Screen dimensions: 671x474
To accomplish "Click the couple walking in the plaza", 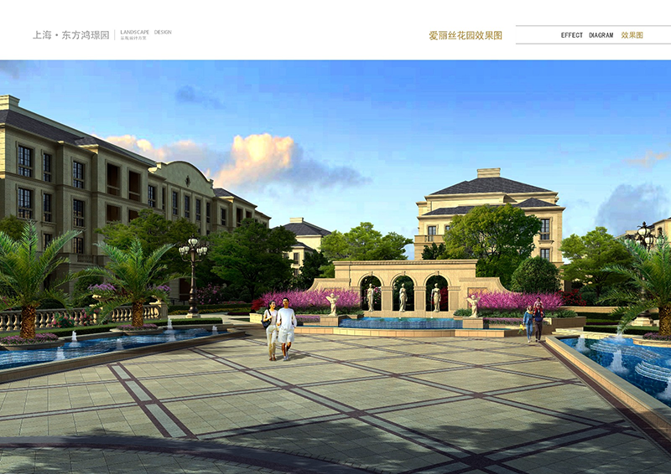I will pos(279,327).
